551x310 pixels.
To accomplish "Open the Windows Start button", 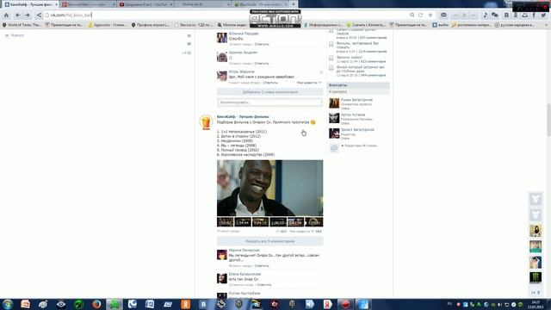I will pyautogui.click(x=8, y=304).
